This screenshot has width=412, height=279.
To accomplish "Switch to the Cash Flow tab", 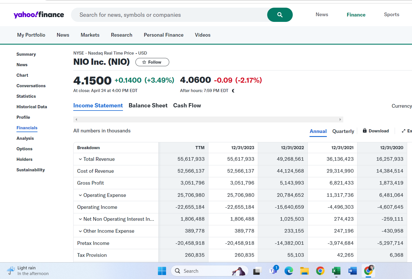I will click(187, 105).
